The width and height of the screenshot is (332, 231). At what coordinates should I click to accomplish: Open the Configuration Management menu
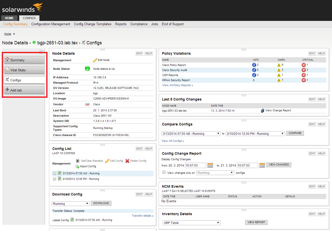(51, 24)
